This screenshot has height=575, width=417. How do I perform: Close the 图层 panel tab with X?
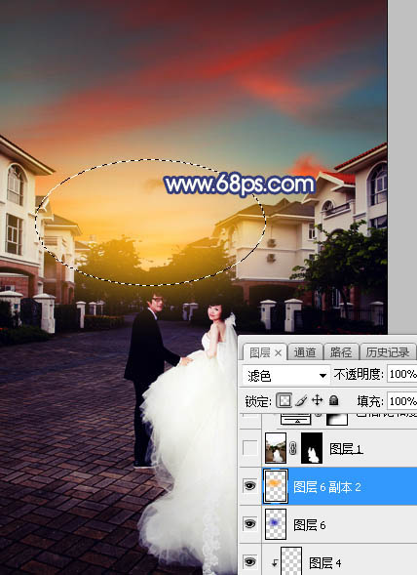[278, 352]
